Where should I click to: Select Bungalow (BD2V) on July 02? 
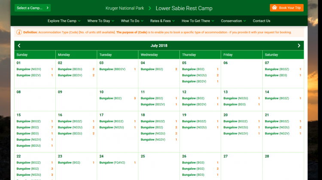(x=70, y=75)
